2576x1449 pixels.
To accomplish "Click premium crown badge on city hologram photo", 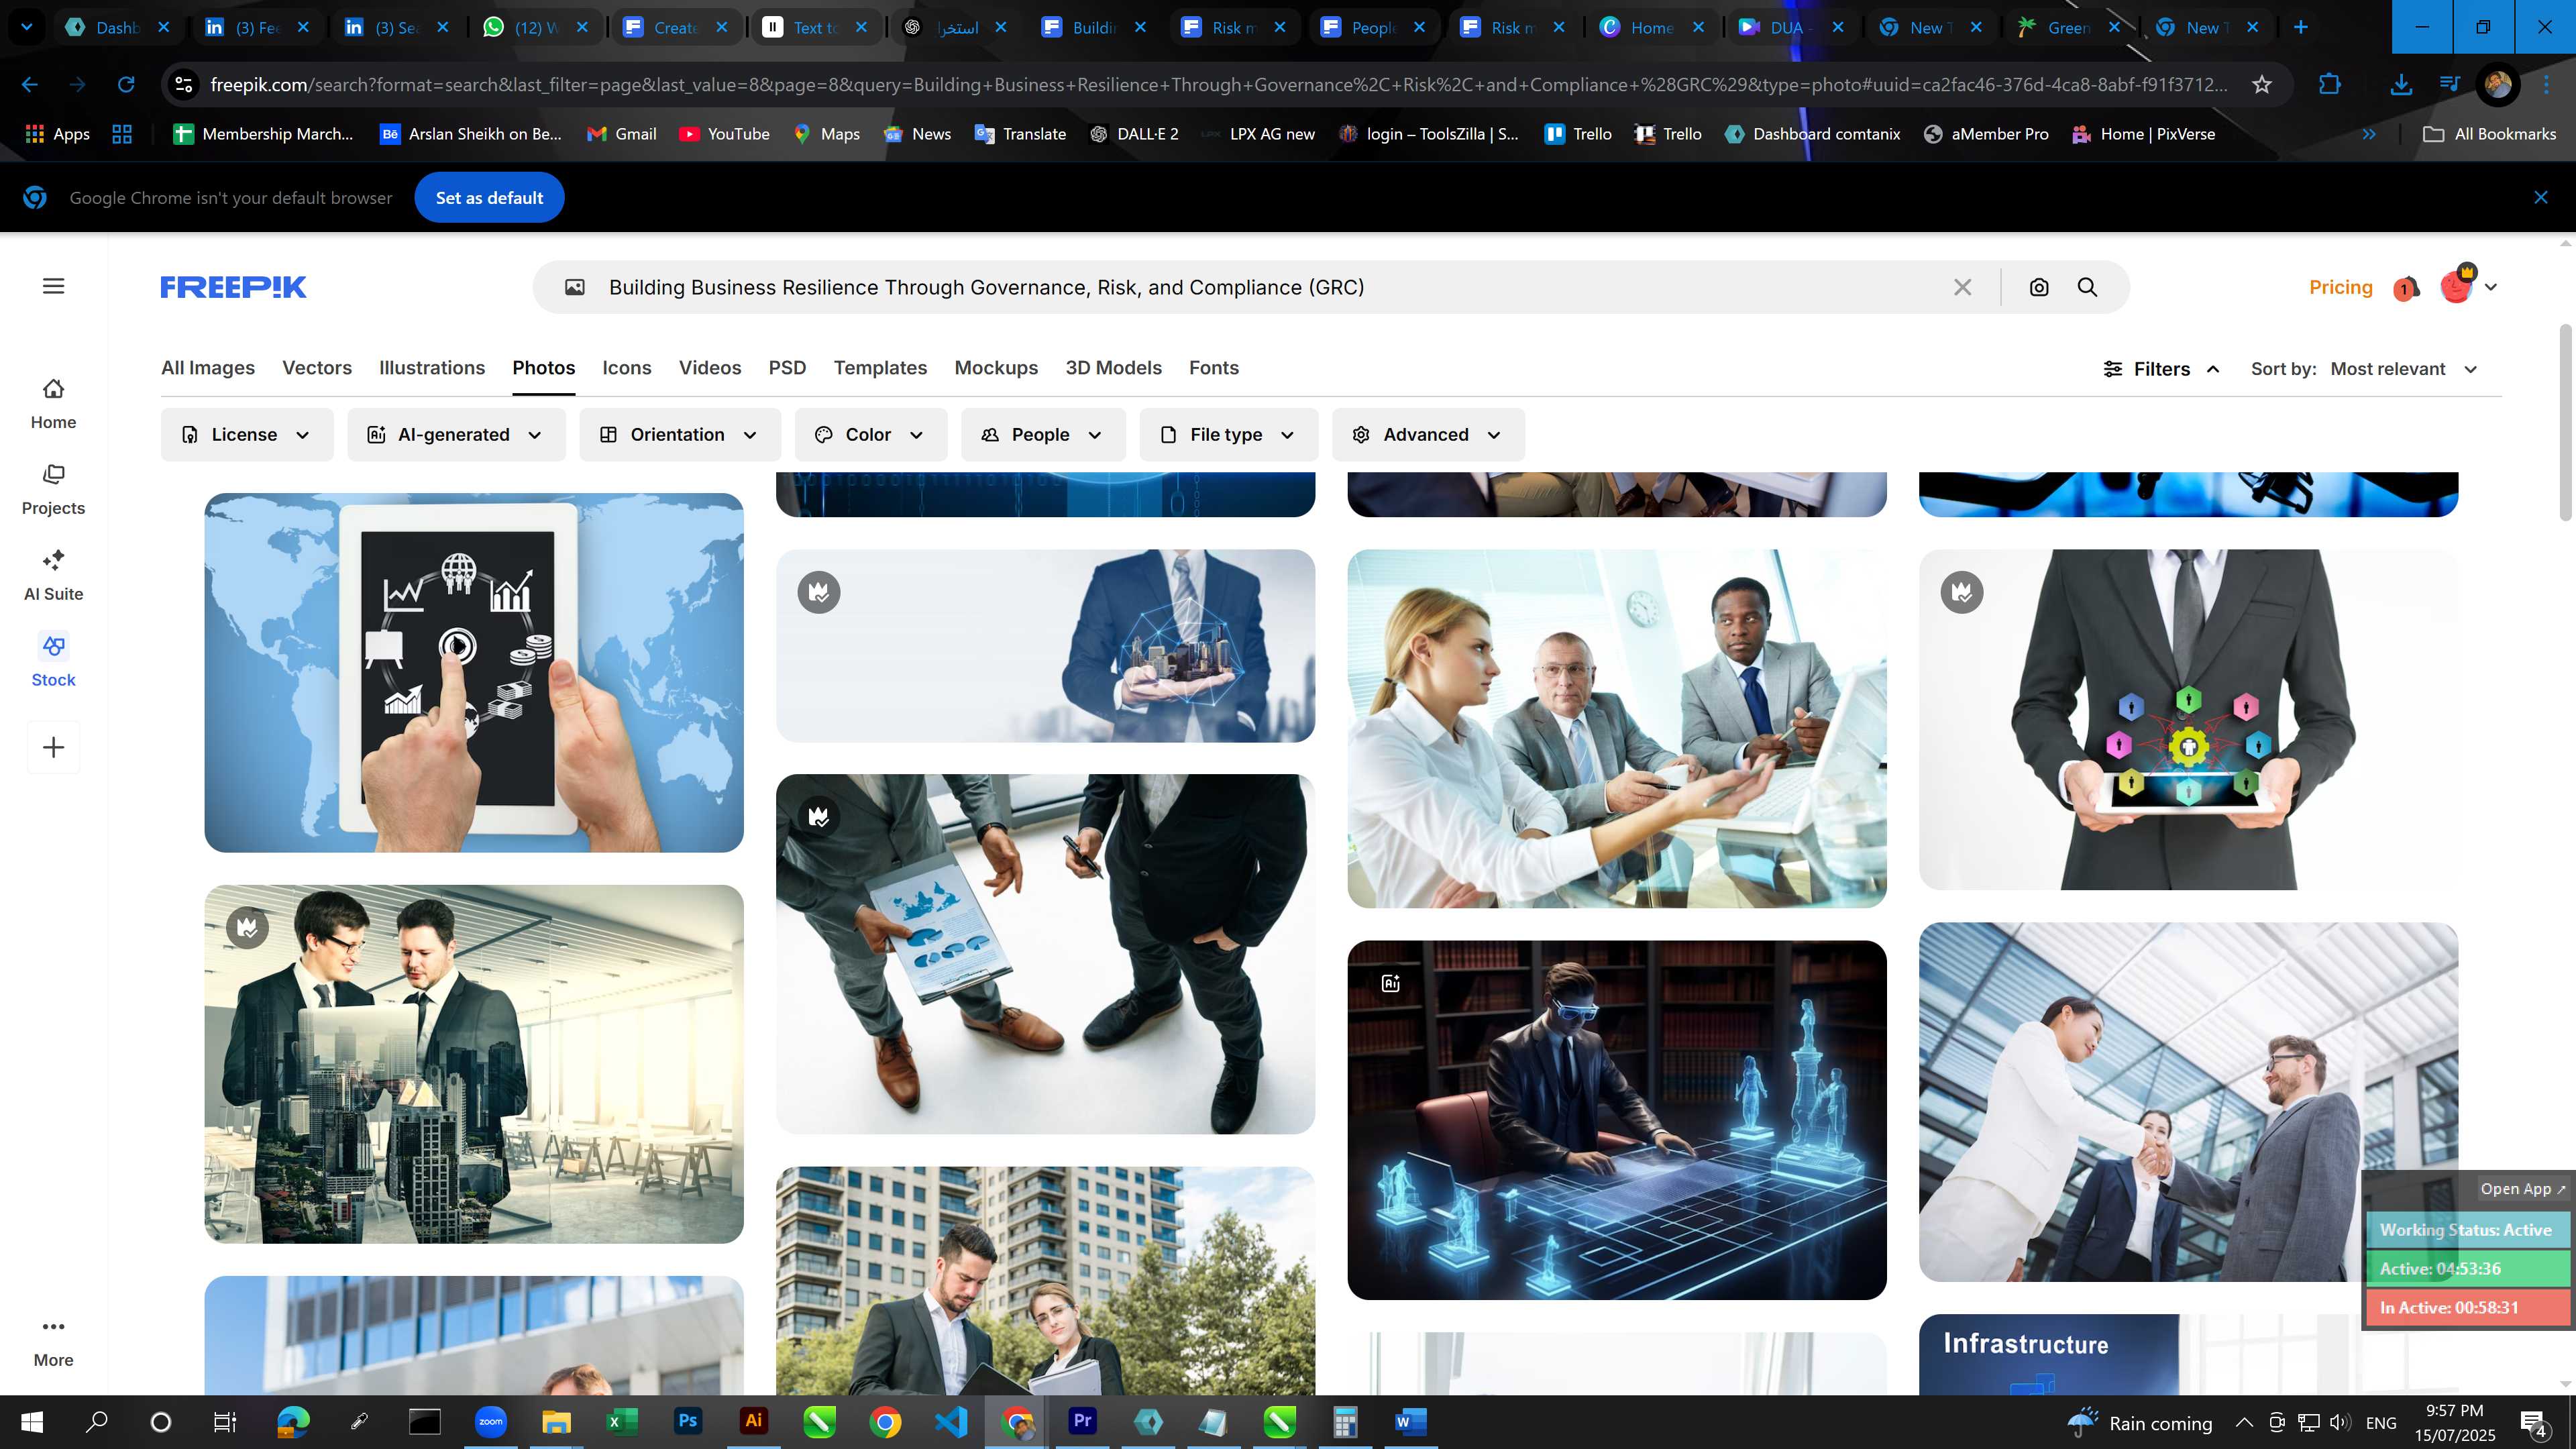I will [819, 592].
